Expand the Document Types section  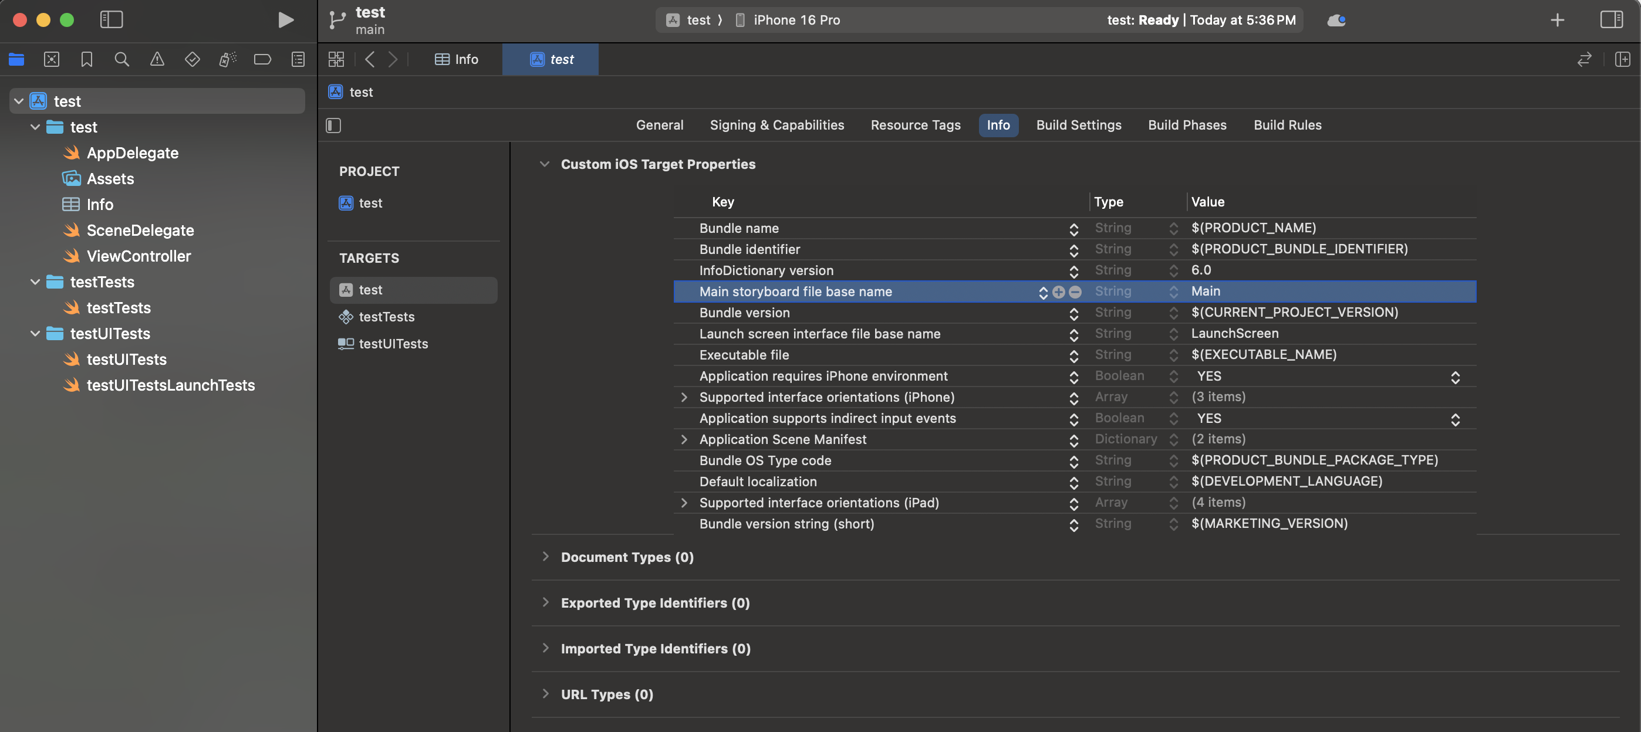tap(545, 556)
